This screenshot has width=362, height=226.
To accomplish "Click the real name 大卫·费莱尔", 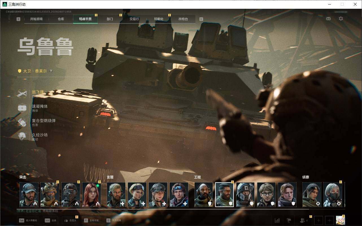I will click(35, 71).
